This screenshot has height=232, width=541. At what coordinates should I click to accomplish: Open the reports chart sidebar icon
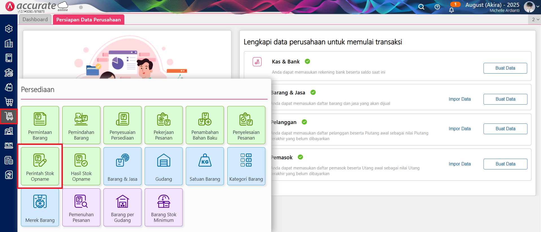coord(9,175)
